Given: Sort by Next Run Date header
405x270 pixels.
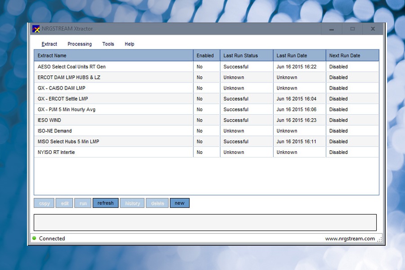Looking at the screenshot, I should (x=352, y=55).
